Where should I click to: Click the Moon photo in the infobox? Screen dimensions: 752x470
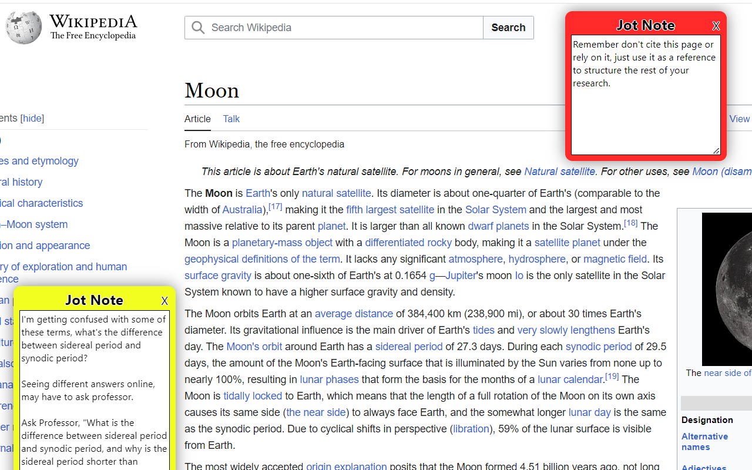click(x=728, y=288)
